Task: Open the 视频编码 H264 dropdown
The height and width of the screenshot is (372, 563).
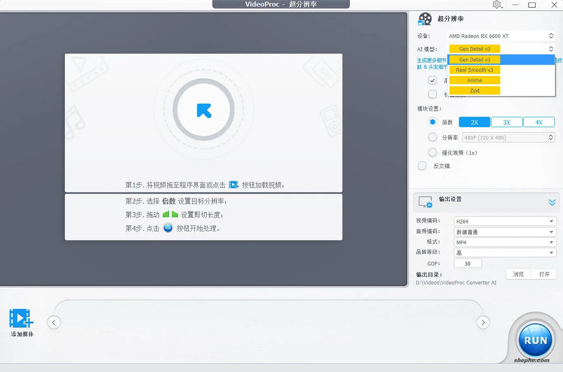Action: [x=505, y=221]
